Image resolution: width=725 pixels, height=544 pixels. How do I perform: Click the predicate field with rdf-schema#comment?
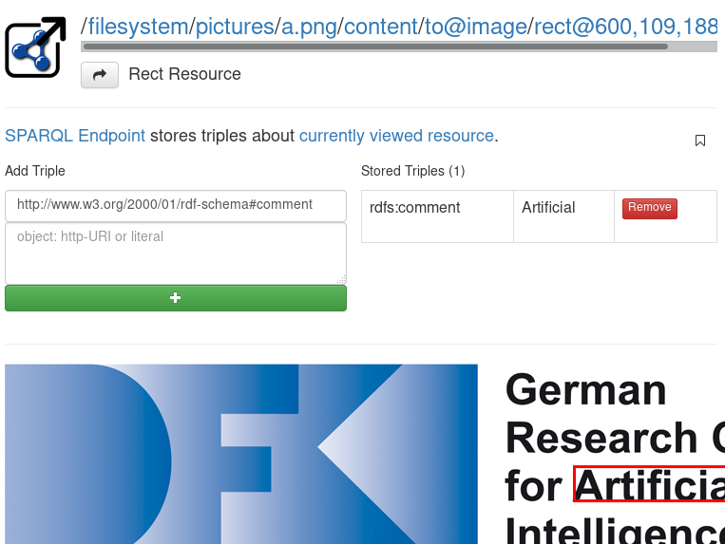pyautogui.click(x=176, y=205)
